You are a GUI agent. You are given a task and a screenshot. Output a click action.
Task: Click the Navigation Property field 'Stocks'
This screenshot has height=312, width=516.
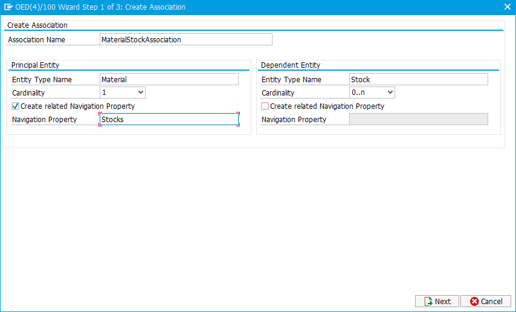pos(169,119)
